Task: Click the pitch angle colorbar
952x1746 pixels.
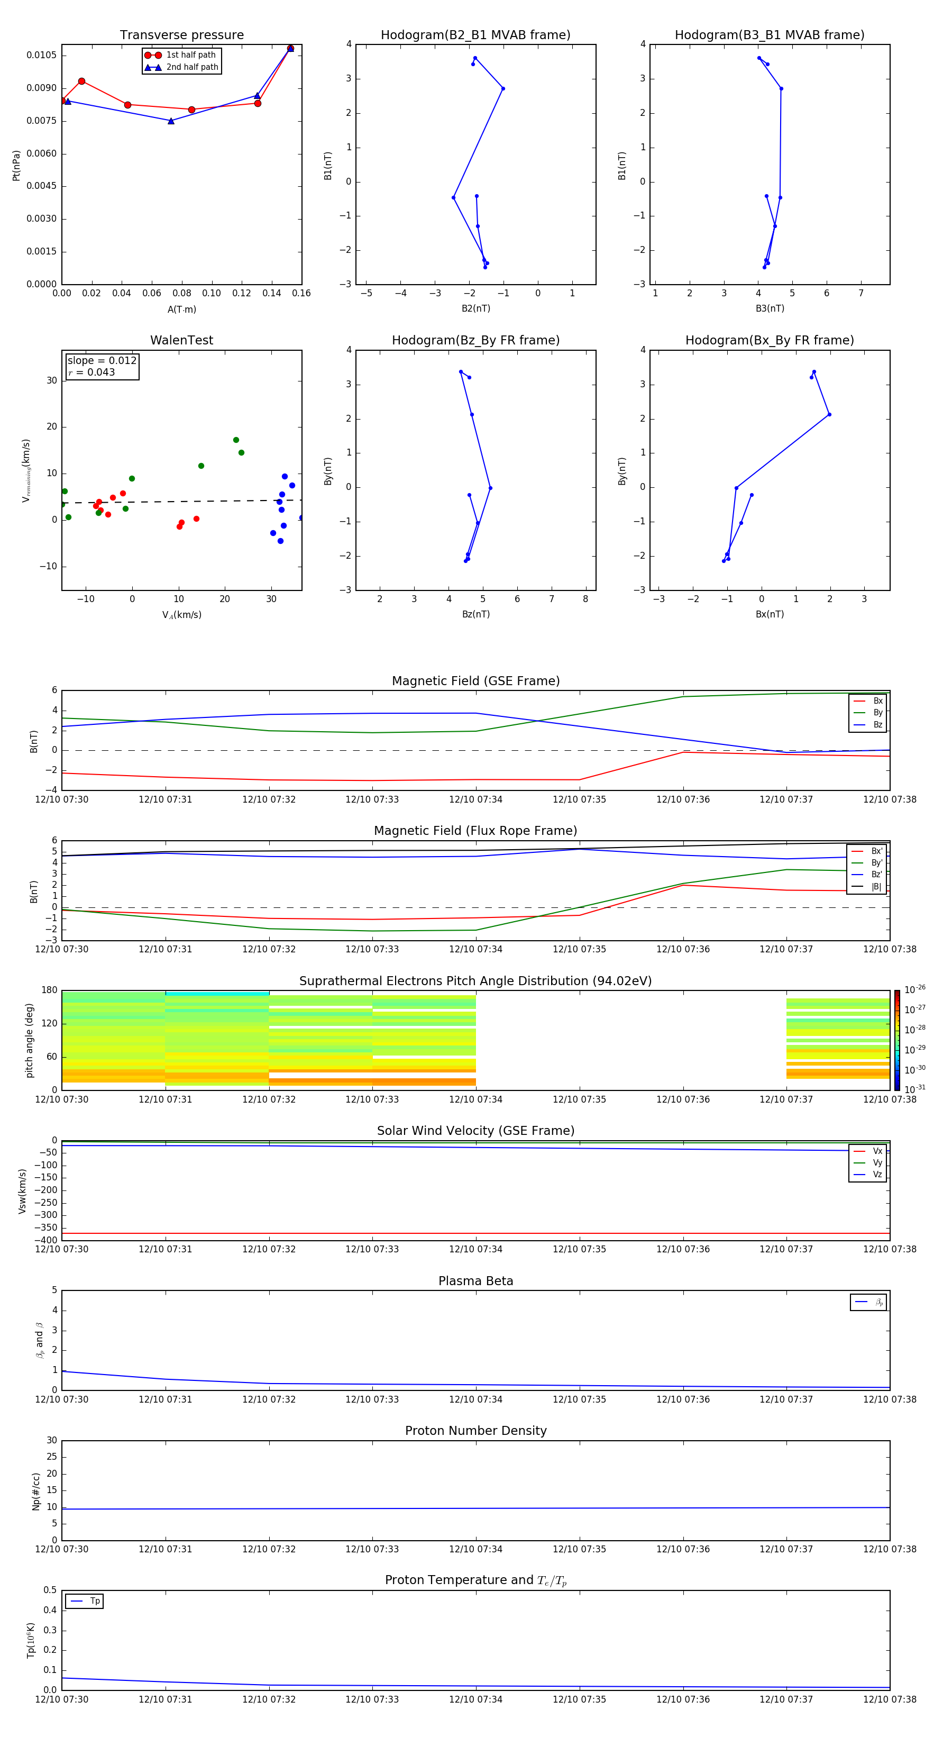Action: 897,1040
